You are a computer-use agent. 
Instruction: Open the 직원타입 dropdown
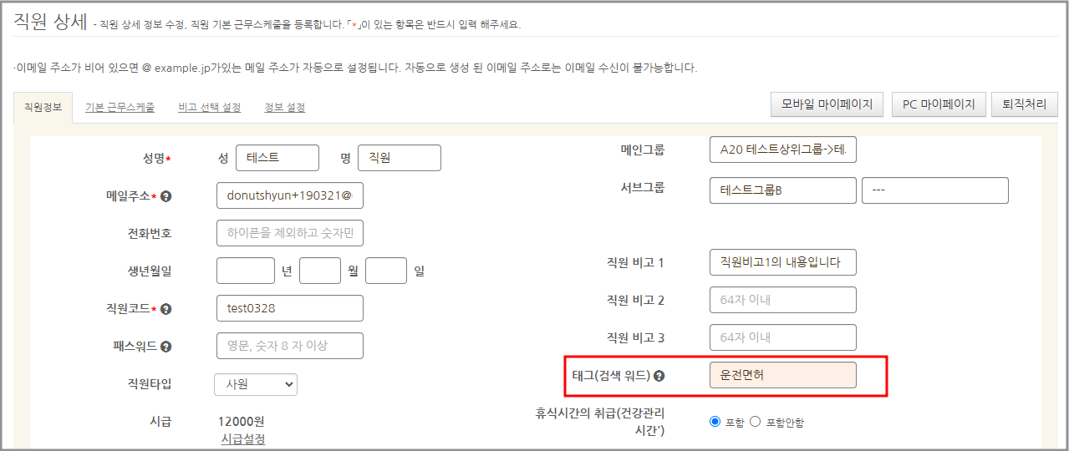click(256, 384)
